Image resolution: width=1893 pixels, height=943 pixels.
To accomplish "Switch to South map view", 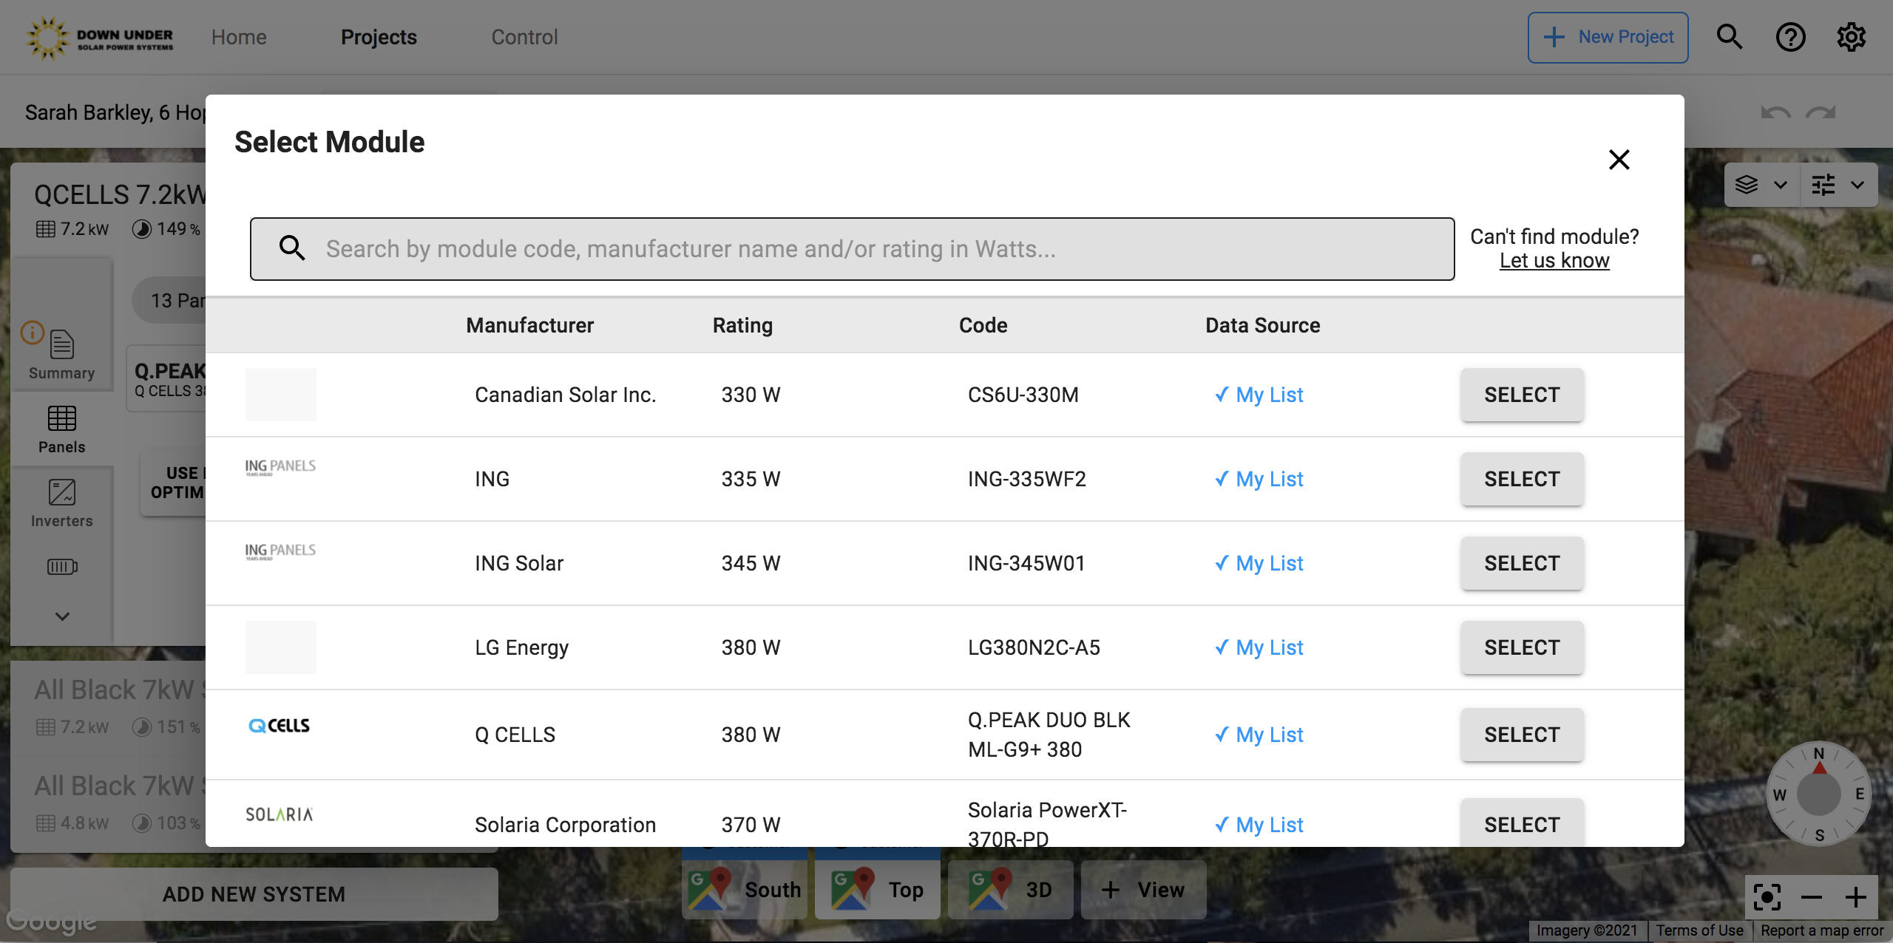I will point(745,890).
